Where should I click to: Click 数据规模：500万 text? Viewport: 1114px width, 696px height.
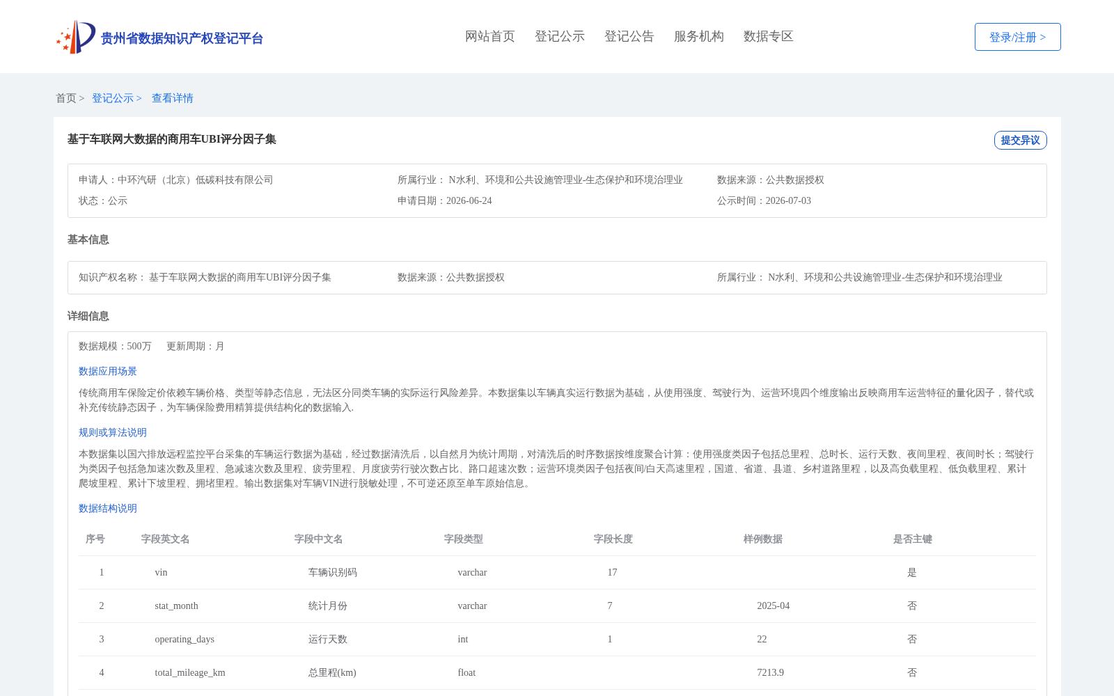[x=115, y=346]
